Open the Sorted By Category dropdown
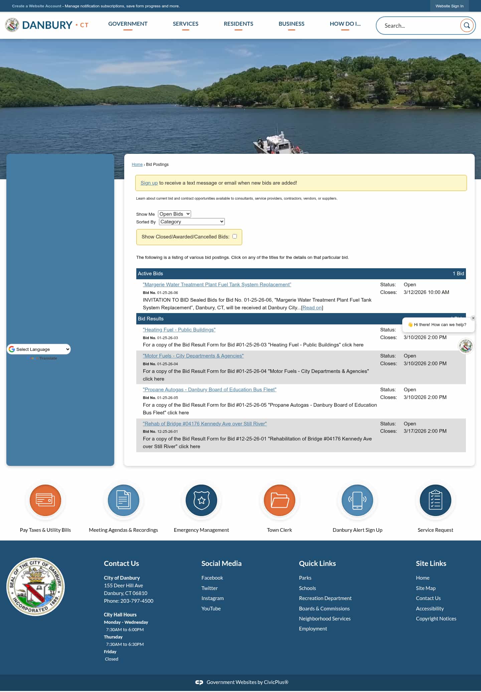This screenshot has height=692, width=481. tap(192, 221)
